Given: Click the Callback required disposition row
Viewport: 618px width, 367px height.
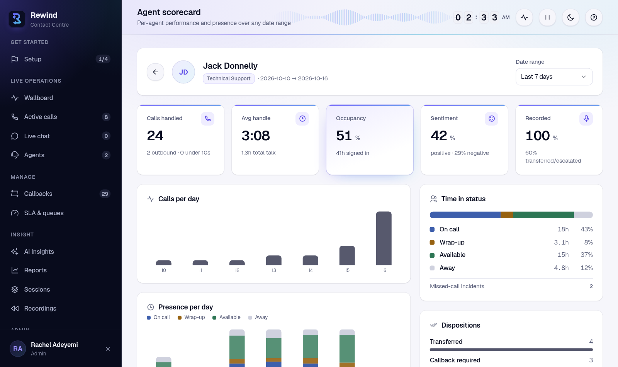Looking at the screenshot, I should (x=511, y=361).
